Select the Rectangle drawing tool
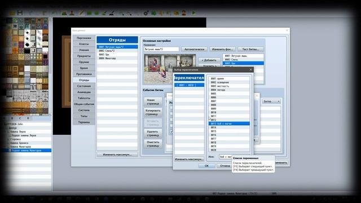361x203 pixels. point(89,13)
